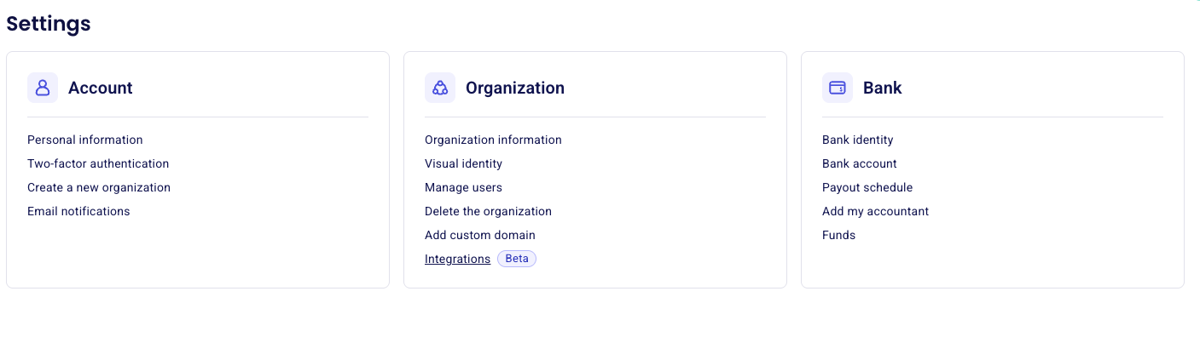Click the Settings page title

click(x=49, y=24)
